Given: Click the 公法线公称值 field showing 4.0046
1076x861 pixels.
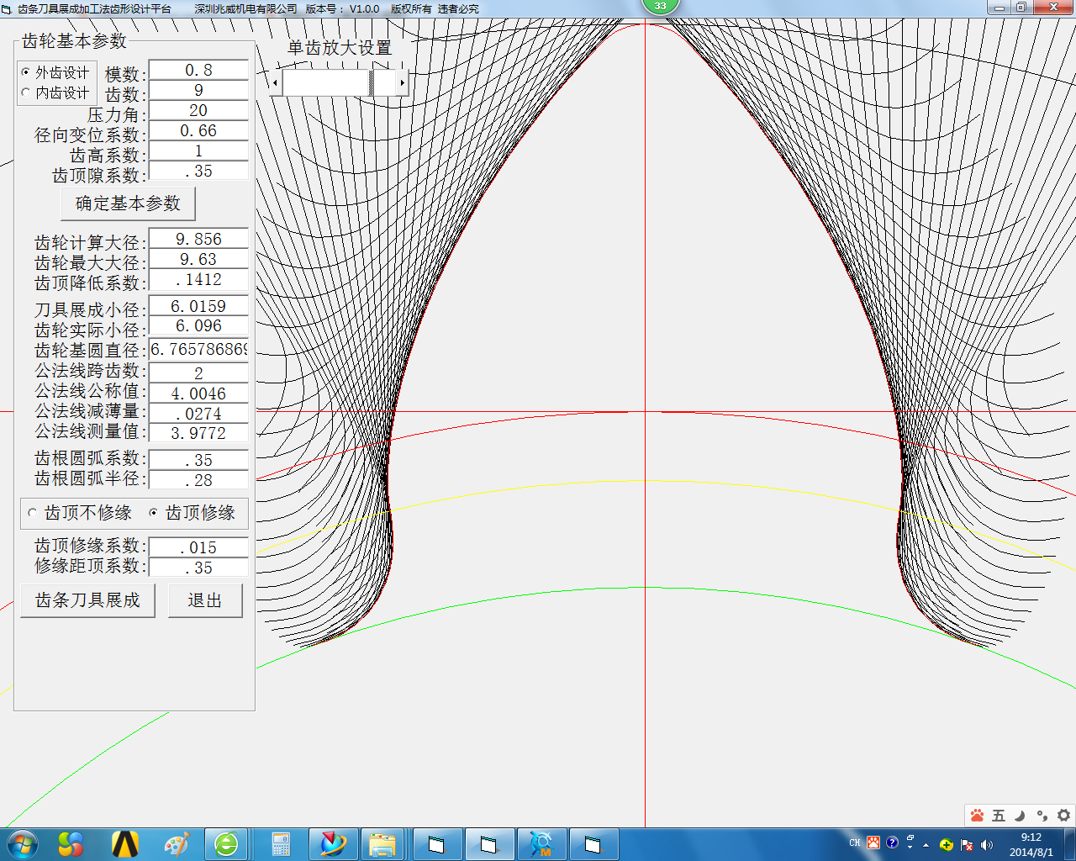Looking at the screenshot, I should coord(198,393).
